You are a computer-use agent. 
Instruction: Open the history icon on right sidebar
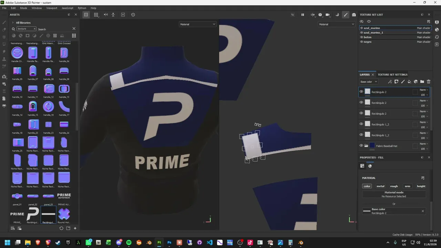point(437,37)
